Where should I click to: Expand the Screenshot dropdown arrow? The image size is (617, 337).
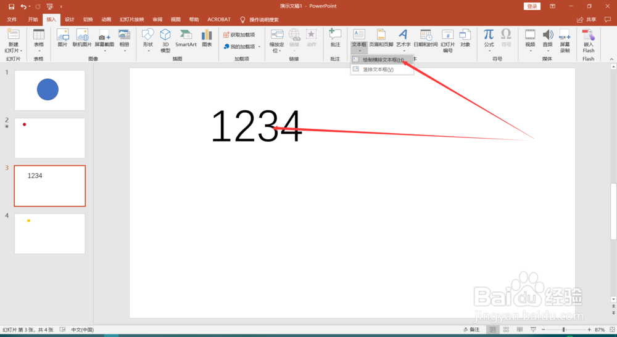click(x=105, y=51)
